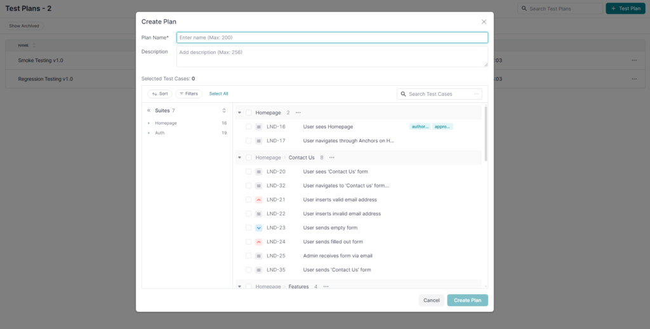The image size is (650, 329).
Task: Select whole Homepage suite checkbox
Action: [249, 113]
